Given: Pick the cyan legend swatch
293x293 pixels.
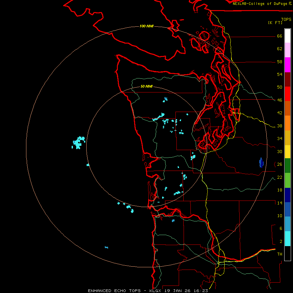Looking at the screenshot, I should (x=287, y=239).
